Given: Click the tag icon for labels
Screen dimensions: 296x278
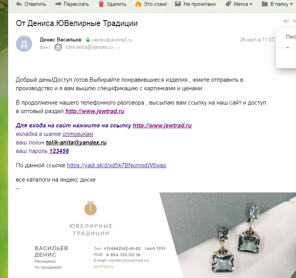Looking at the screenshot, I should point(228,4).
